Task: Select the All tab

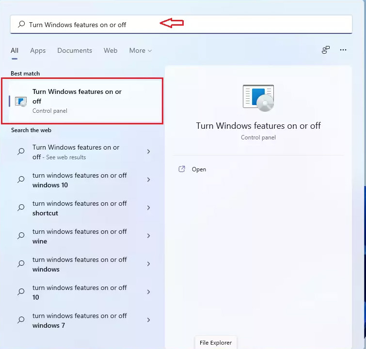Action: click(15, 51)
